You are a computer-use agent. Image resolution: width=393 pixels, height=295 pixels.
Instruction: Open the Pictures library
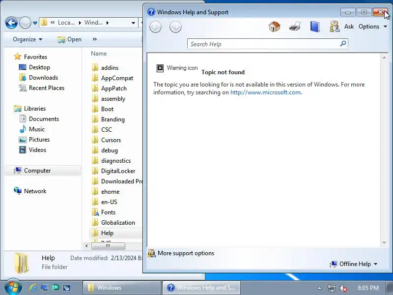coord(34,140)
